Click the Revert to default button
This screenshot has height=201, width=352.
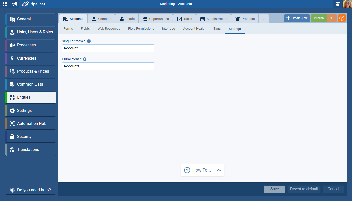304,189
